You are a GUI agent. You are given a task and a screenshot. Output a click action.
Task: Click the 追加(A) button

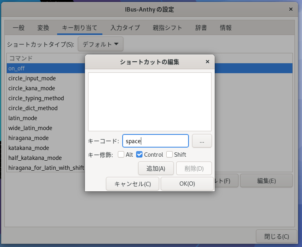pos(156,169)
